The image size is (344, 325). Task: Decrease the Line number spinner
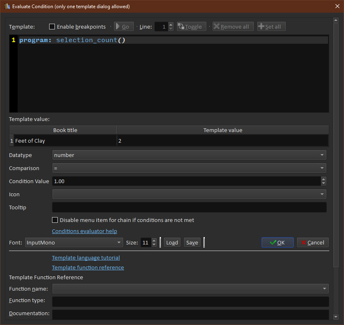171,29
